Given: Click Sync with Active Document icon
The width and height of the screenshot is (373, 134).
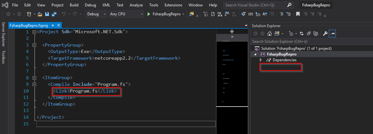Looking at the screenshot, I should 302,34.
